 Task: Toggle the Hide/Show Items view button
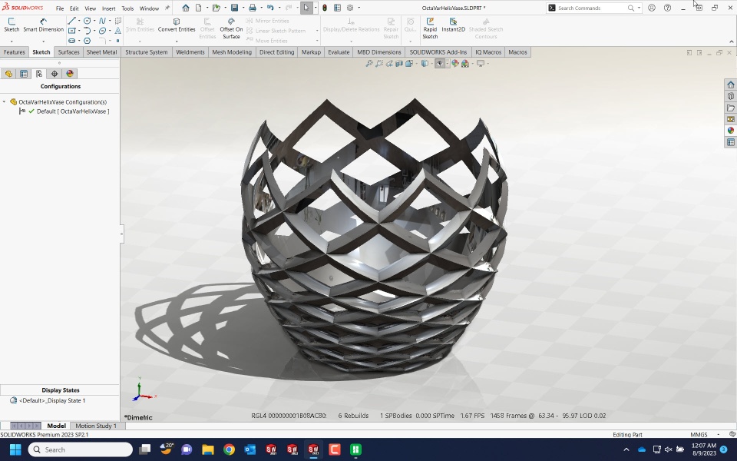(439, 64)
